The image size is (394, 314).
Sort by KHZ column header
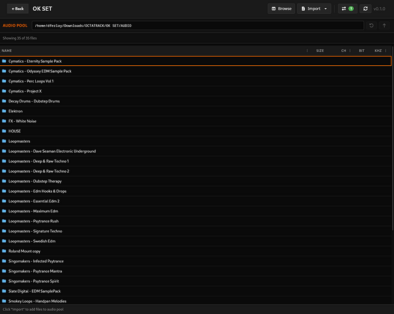378,51
